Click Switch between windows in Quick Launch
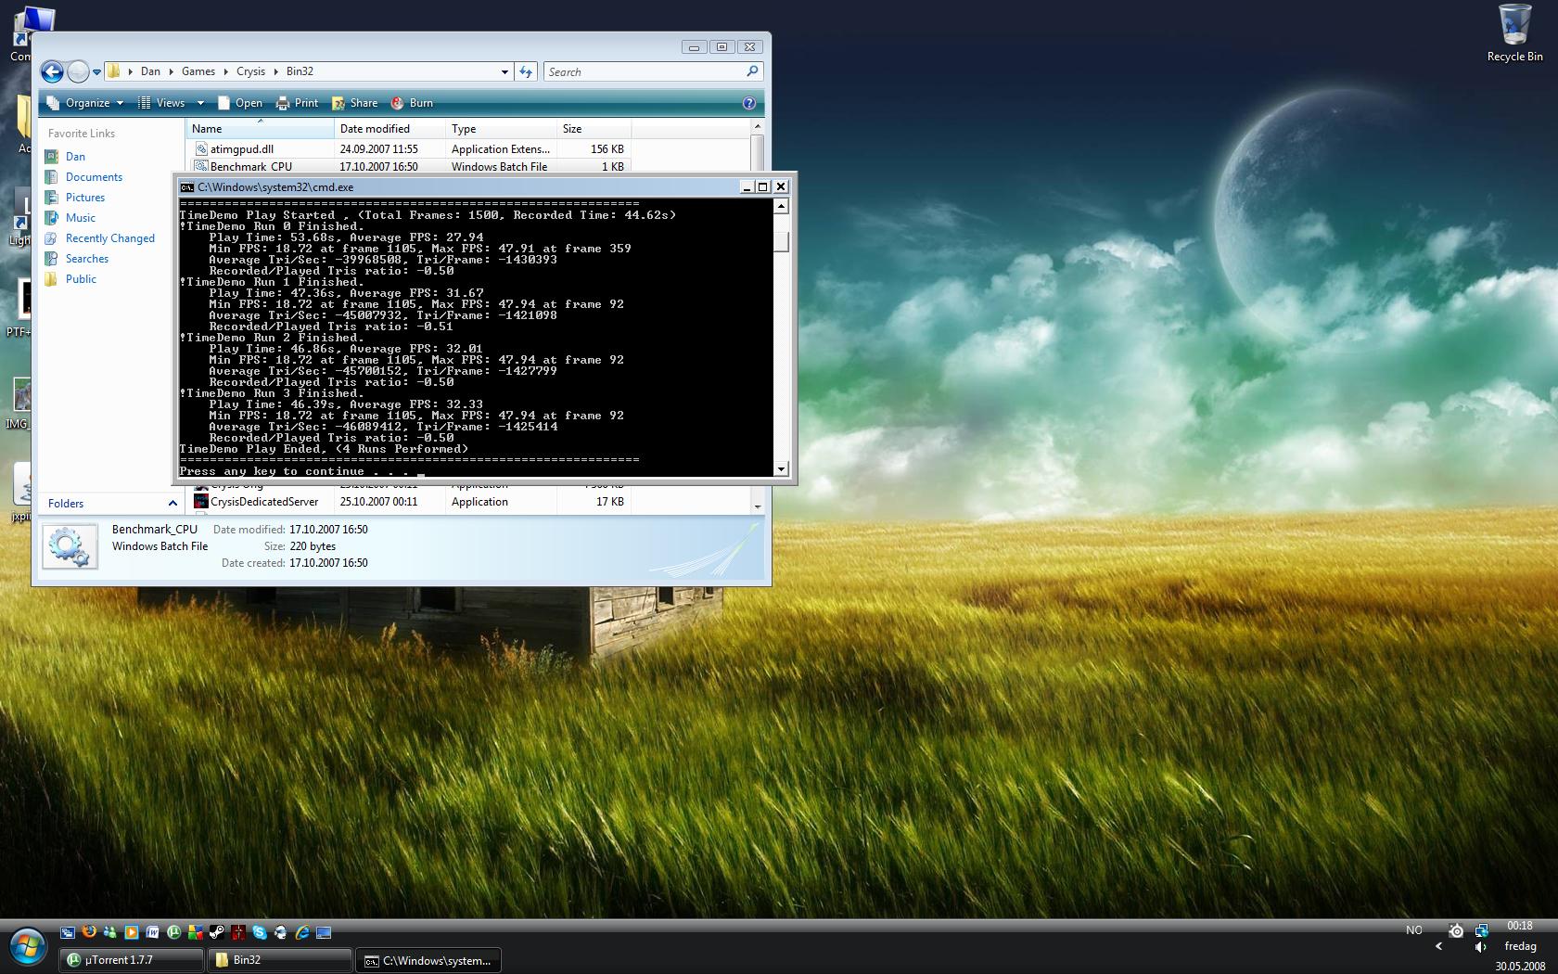This screenshot has width=1558, height=974. click(x=68, y=932)
